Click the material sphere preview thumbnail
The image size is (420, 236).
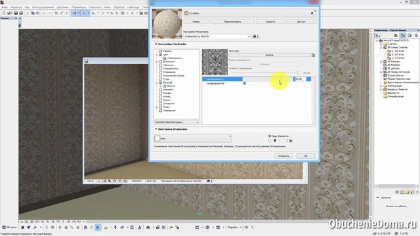point(167,24)
